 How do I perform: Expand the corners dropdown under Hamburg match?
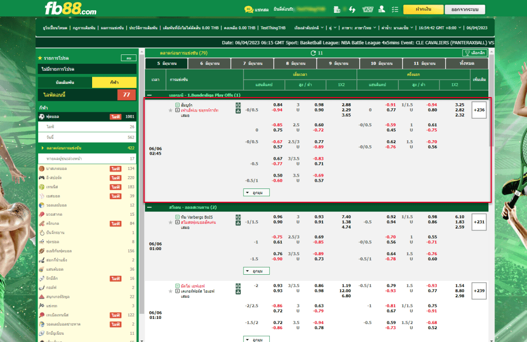point(256,193)
